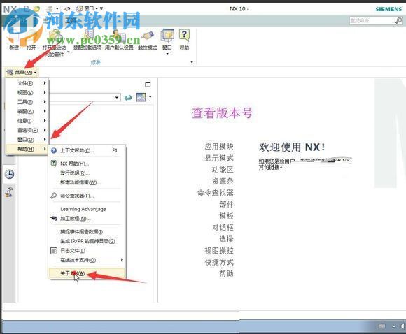The image size is (406, 334).
Task: Open NX 帮助(H) from the submenu
Action: 87,164
